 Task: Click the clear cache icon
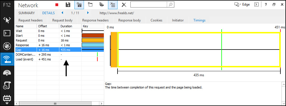click(90, 4)
